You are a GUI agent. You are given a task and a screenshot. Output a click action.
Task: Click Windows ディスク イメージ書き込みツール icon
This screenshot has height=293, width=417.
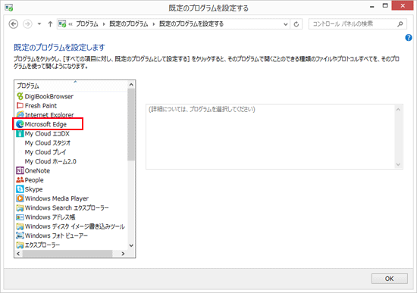point(20,226)
